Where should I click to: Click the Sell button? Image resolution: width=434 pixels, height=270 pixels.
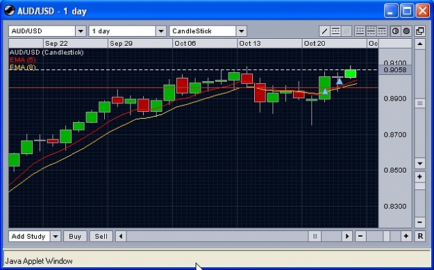pyautogui.click(x=101, y=237)
